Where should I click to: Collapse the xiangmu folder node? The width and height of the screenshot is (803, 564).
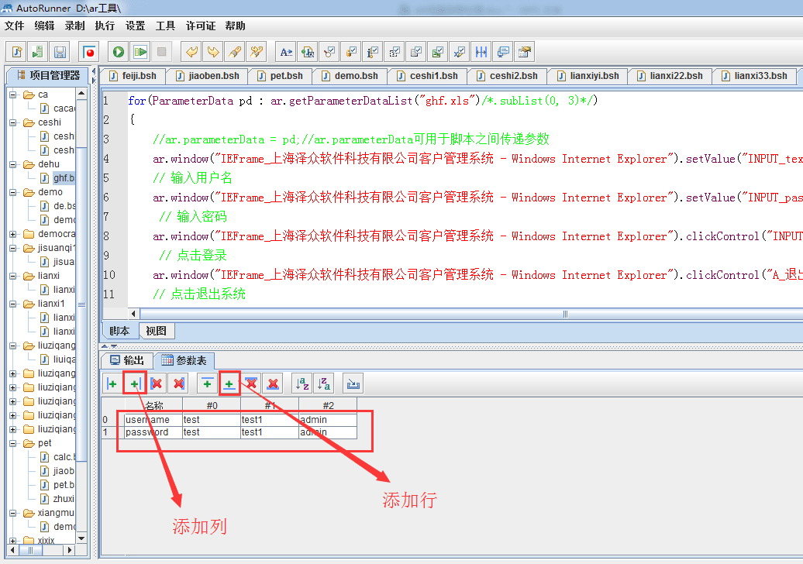point(13,513)
